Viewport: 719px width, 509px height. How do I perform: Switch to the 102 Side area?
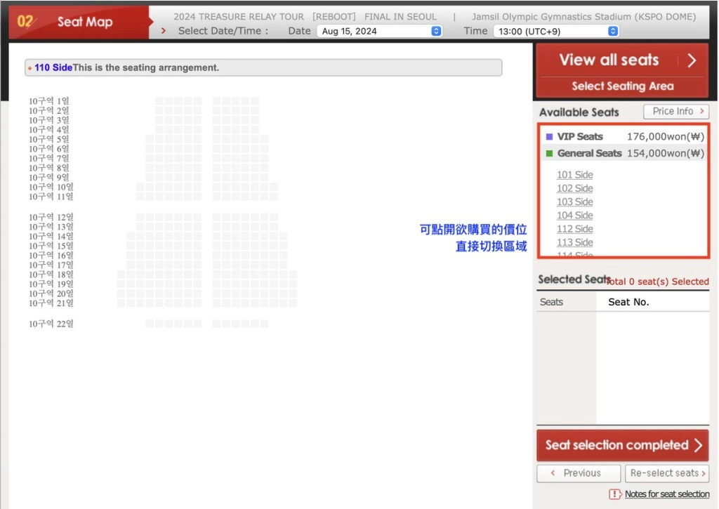[574, 188]
